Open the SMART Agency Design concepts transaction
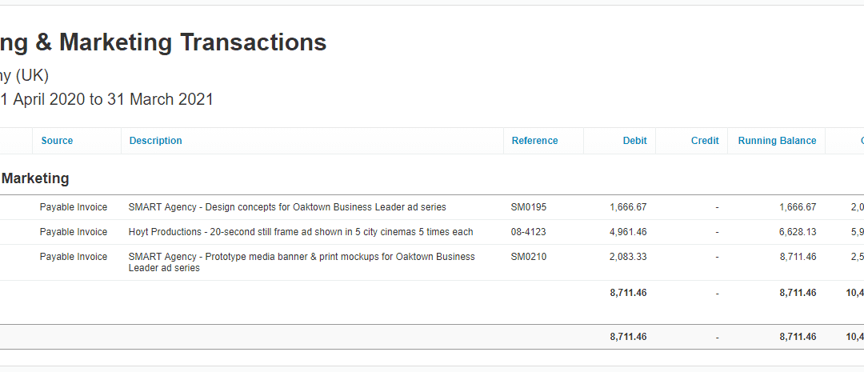Viewport: 864px width, 372px height. pos(287,207)
